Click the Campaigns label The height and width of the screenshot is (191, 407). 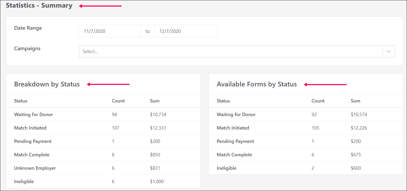[27, 49]
